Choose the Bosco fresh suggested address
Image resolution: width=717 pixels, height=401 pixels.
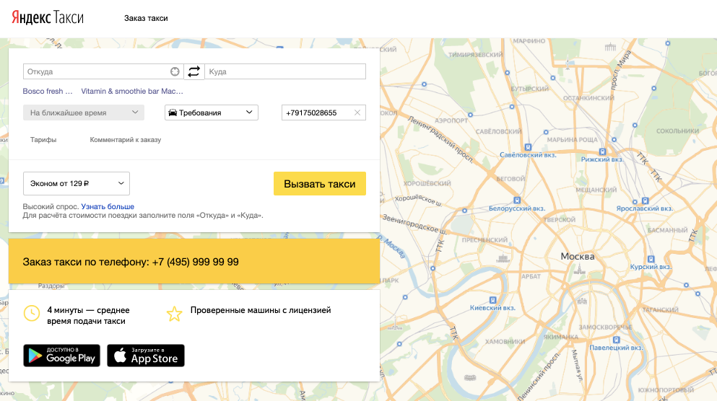point(48,92)
